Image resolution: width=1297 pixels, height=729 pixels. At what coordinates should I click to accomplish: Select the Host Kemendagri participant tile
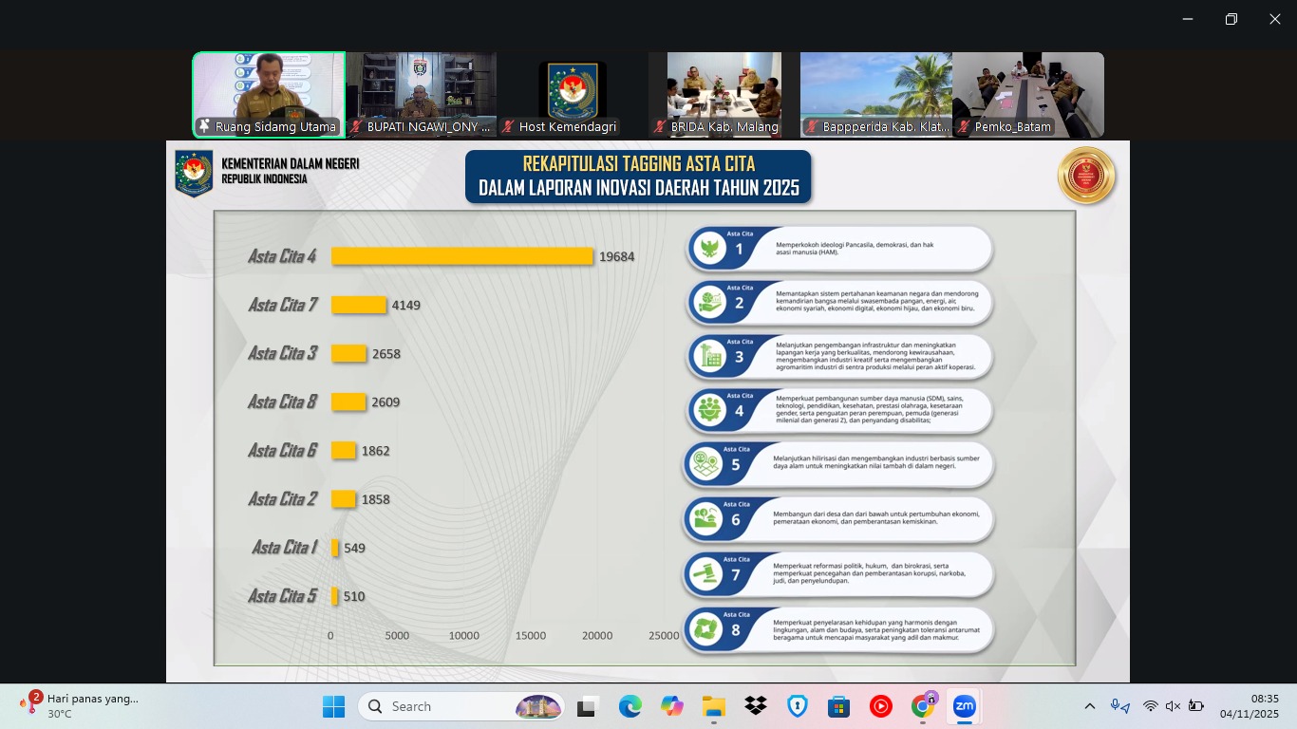pyautogui.click(x=573, y=93)
